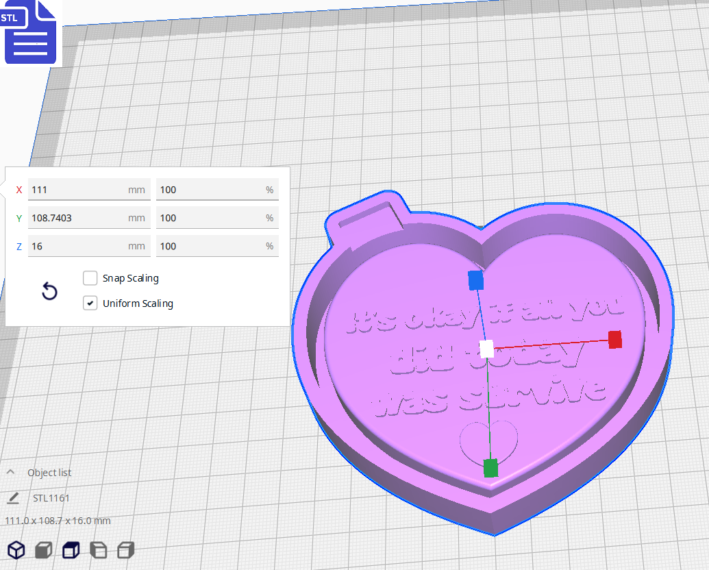Image resolution: width=709 pixels, height=570 pixels.
Task: Click the reset scale arrow in scale panel
Action: point(49,291)
